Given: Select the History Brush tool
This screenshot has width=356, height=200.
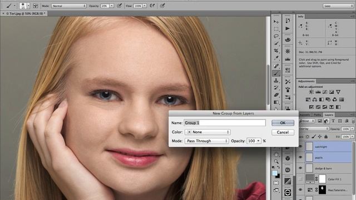Looking at the screenshot, I should click(276, 88).
